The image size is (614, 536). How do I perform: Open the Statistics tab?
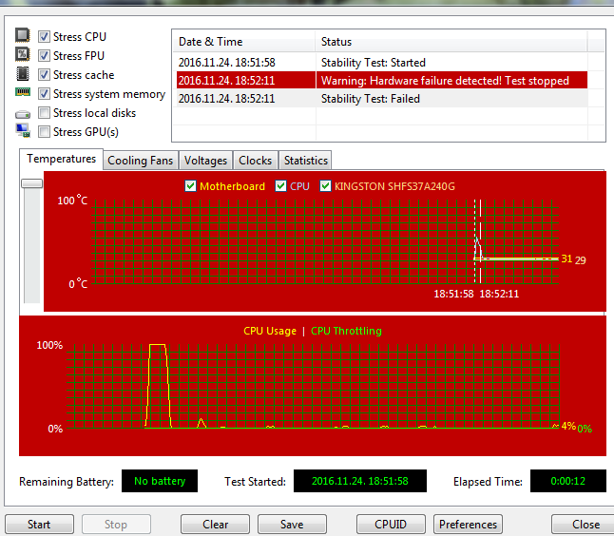click(x=305, y=161)
